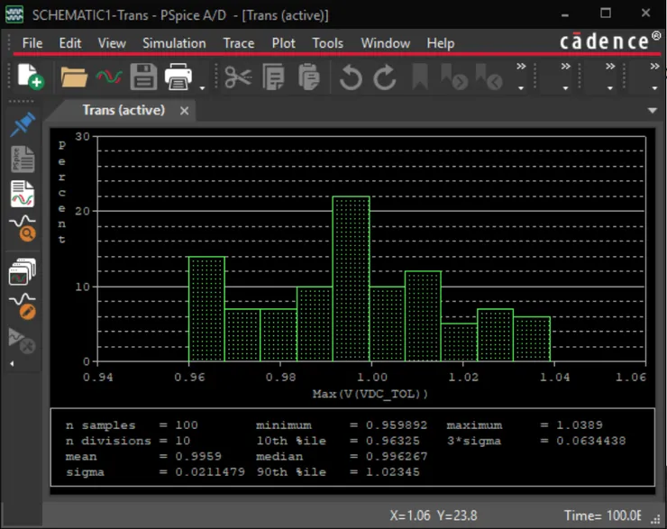This screenshot has height=529, width=667.
Task: Open the Simulation menu
Action: 174,43
